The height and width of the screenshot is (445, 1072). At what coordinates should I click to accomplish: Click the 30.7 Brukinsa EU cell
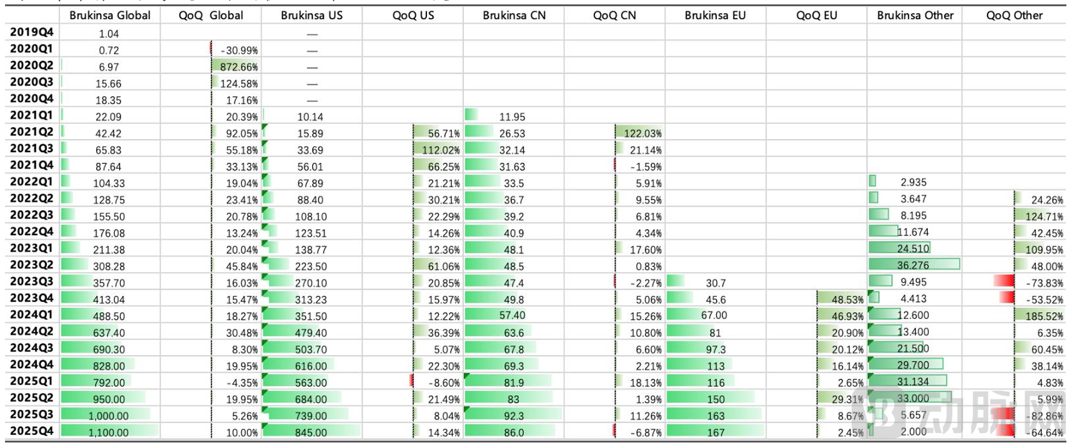click(715, 283)
